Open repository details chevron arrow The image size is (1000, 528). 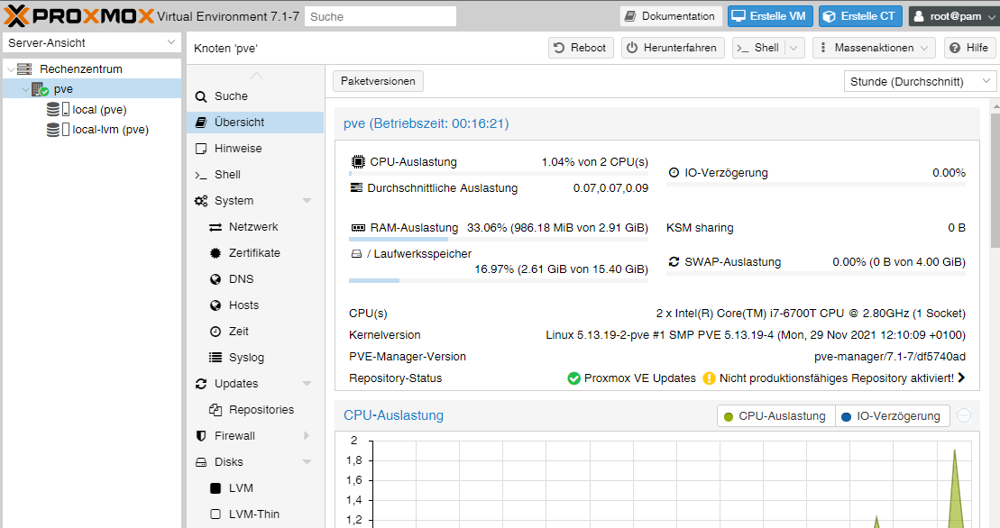[x=961, y=378]
